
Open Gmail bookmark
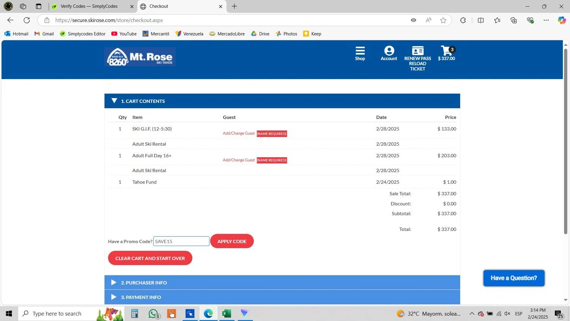pos(44,33)
